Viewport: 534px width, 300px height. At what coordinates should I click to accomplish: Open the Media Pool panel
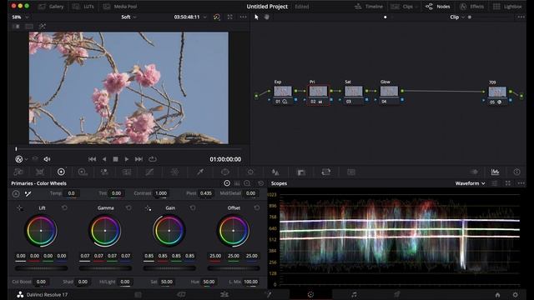click(120, 7)
